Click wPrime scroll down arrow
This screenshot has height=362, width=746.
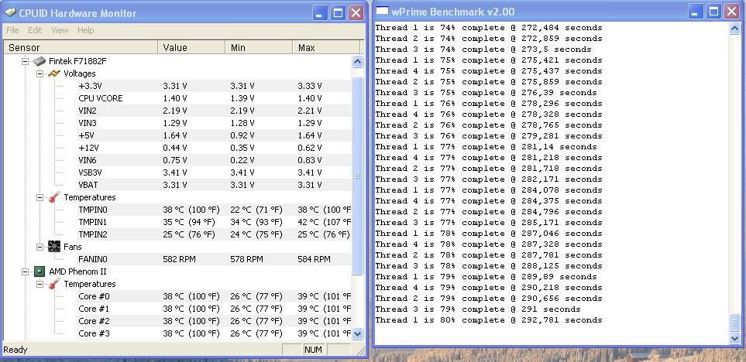point(734,338)
